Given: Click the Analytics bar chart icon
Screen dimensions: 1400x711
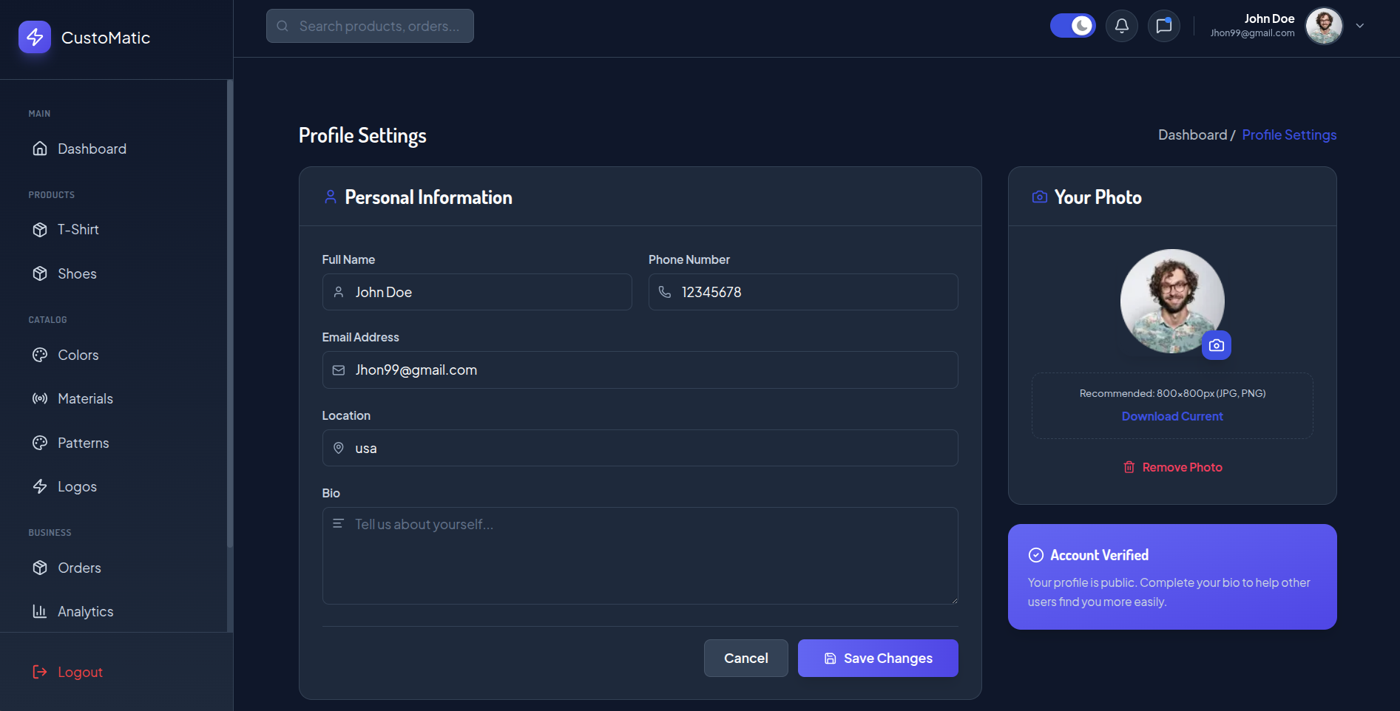Looking at the screenshot, I should [x=40, y=611].
